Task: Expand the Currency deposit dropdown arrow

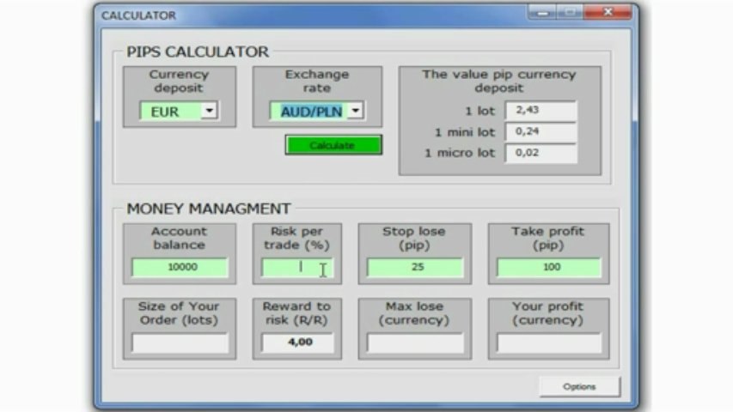Action: click(x=209, y=111)
